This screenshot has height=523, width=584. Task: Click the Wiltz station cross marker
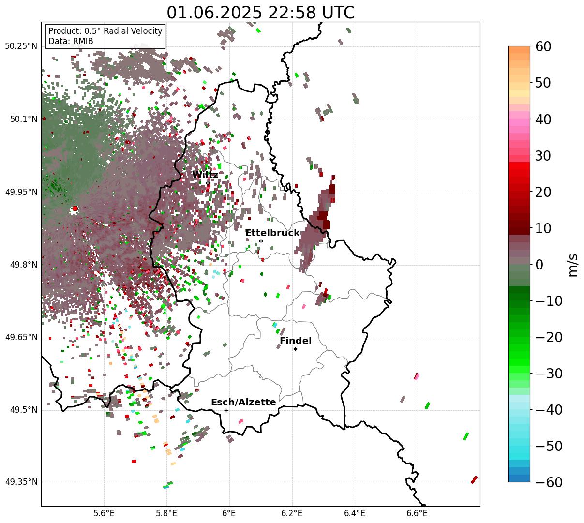click(x=209, y=183)
